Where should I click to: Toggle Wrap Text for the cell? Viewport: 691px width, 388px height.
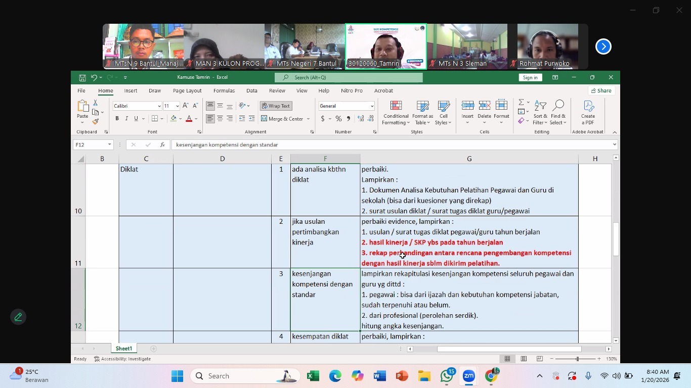276,106
